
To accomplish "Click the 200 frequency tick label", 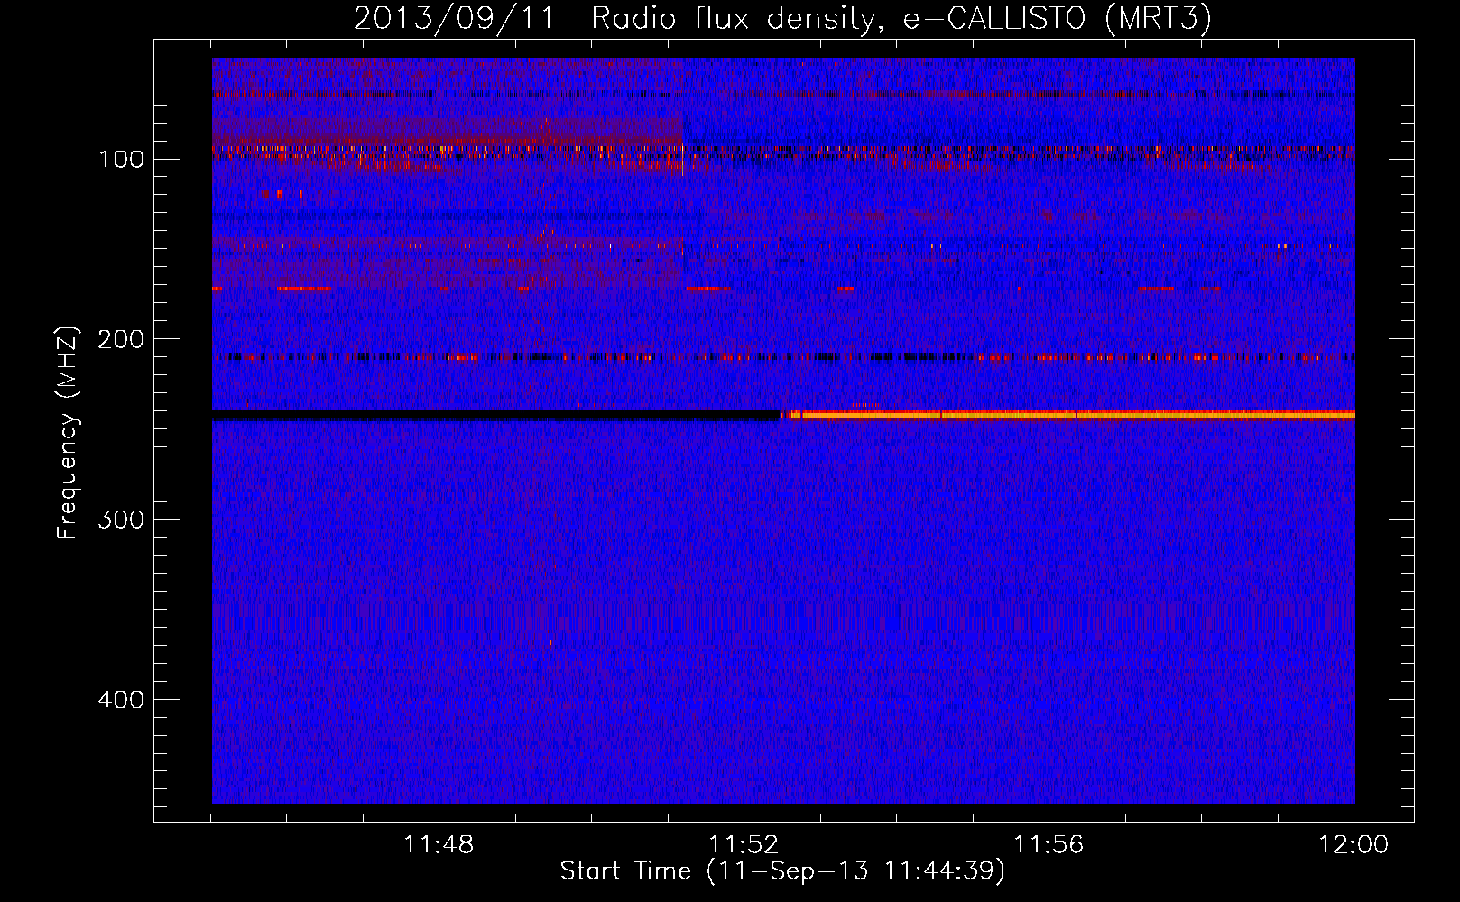I will [121, 339].
